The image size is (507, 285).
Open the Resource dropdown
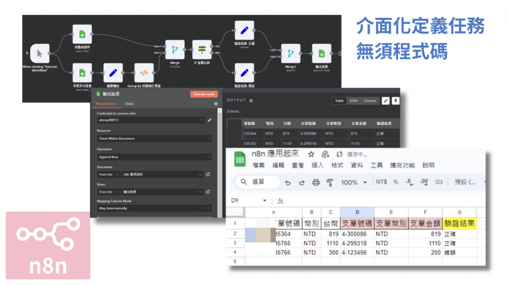[x=154, y=138]
